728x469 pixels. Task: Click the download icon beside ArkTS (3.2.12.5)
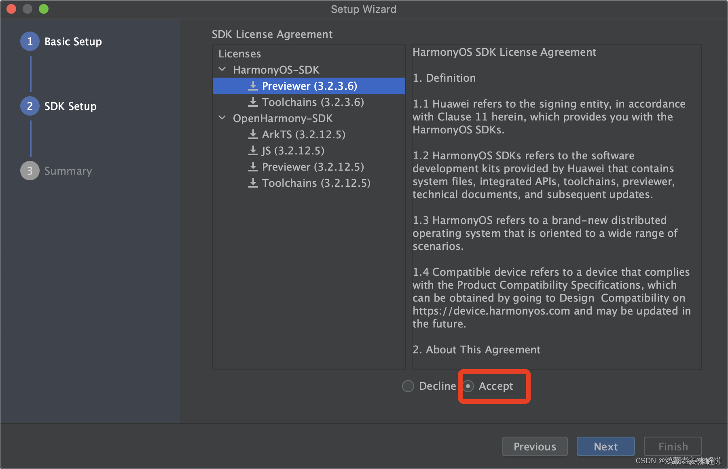[253, 134]
